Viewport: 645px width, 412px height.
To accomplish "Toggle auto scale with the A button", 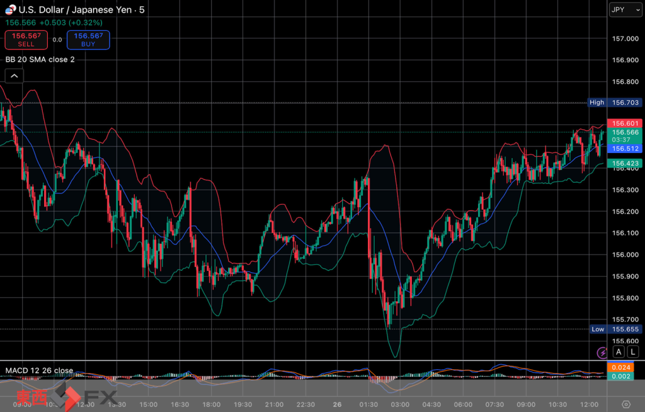I will pos(619,352).
